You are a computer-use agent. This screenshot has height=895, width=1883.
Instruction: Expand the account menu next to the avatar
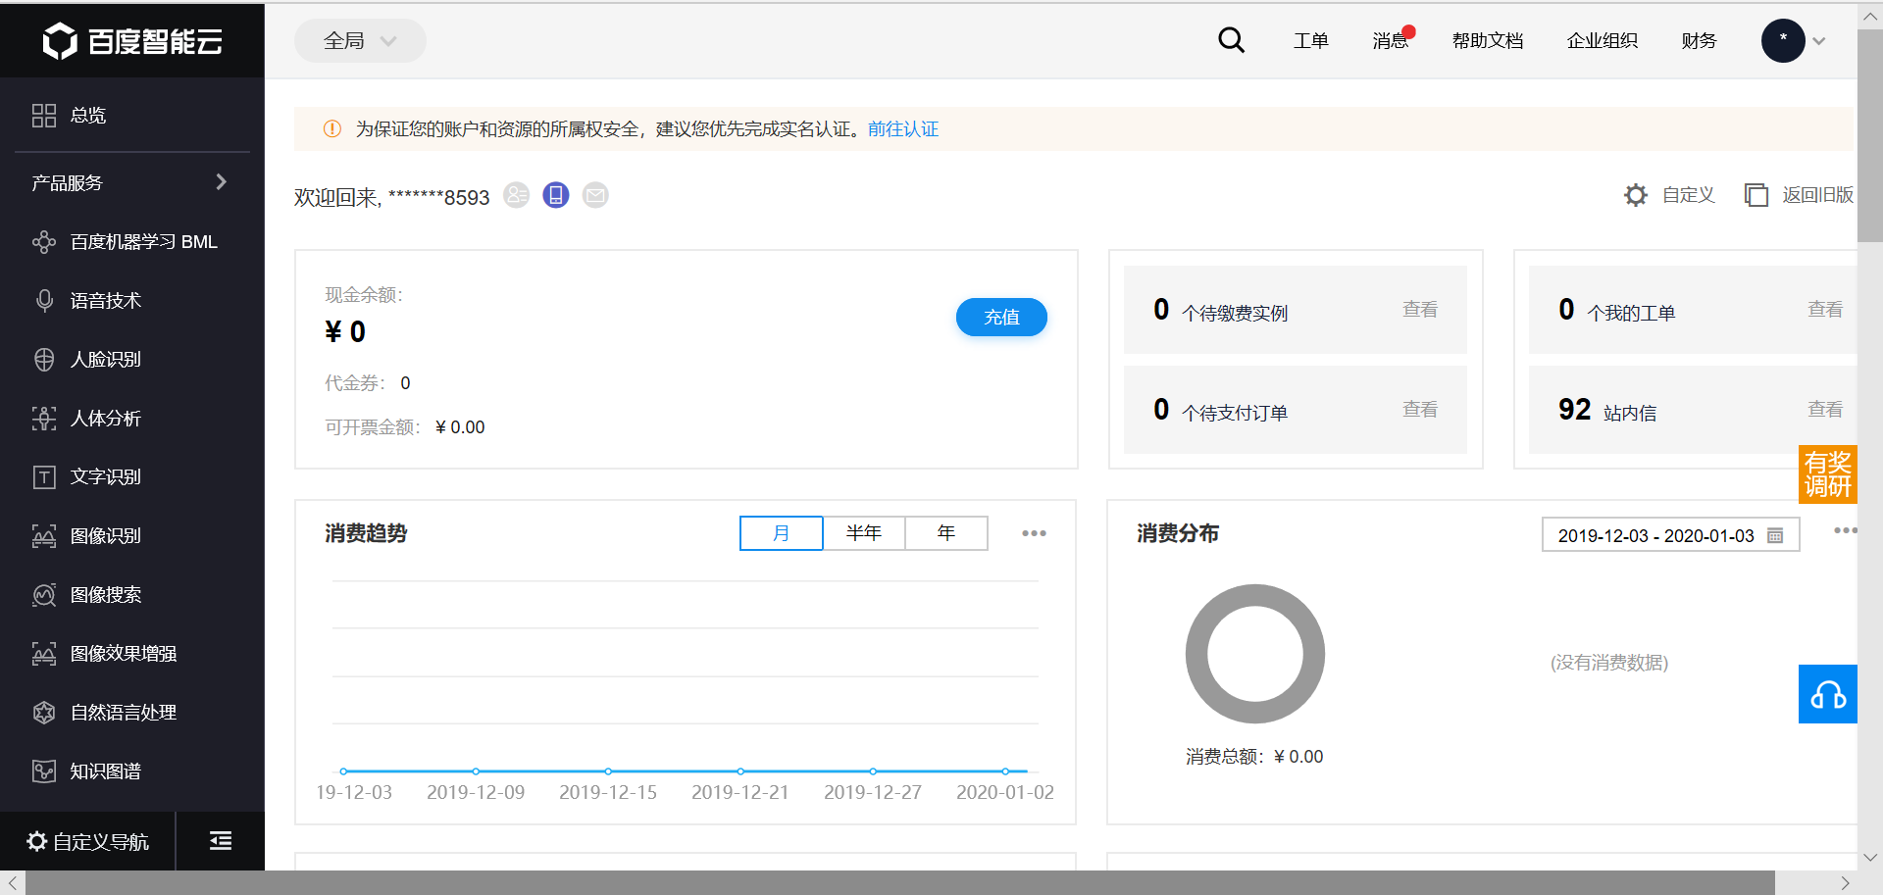pos(1819,41)
